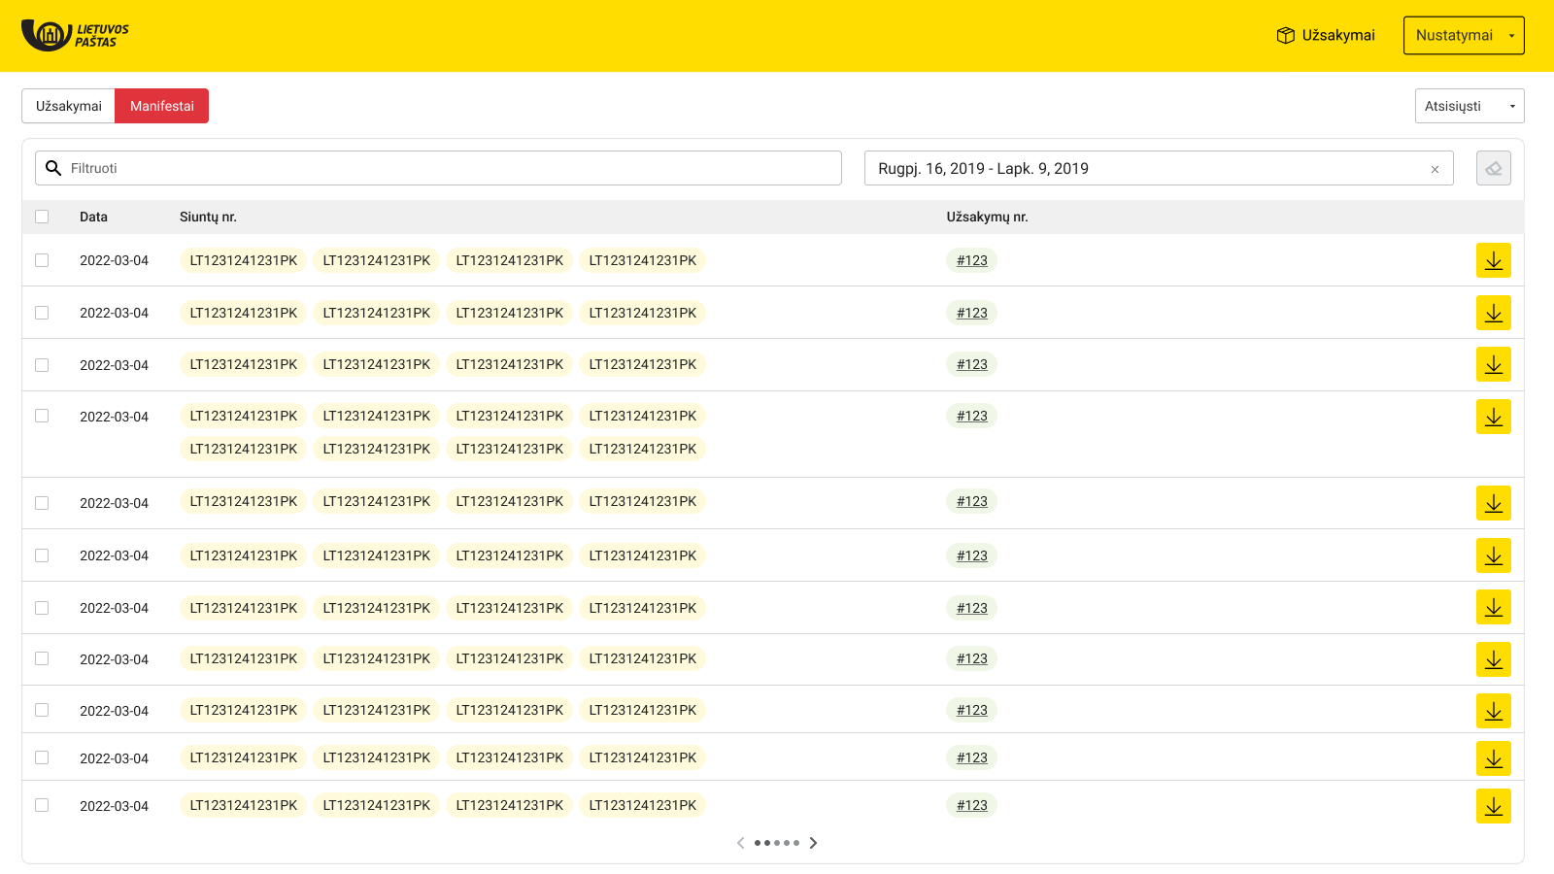This screenshot has height=874, width=1554.
Task: Click the eraser reset-filters button
Action: coord(1494,168)
